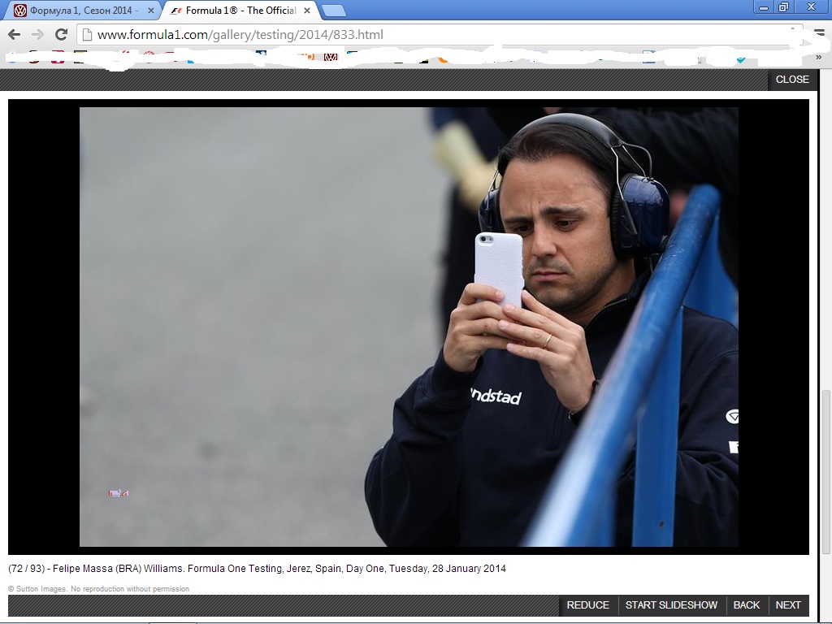Select the Formula 1 Official tab
Viewport: 832px width, 624px height.
coord(236,11)
